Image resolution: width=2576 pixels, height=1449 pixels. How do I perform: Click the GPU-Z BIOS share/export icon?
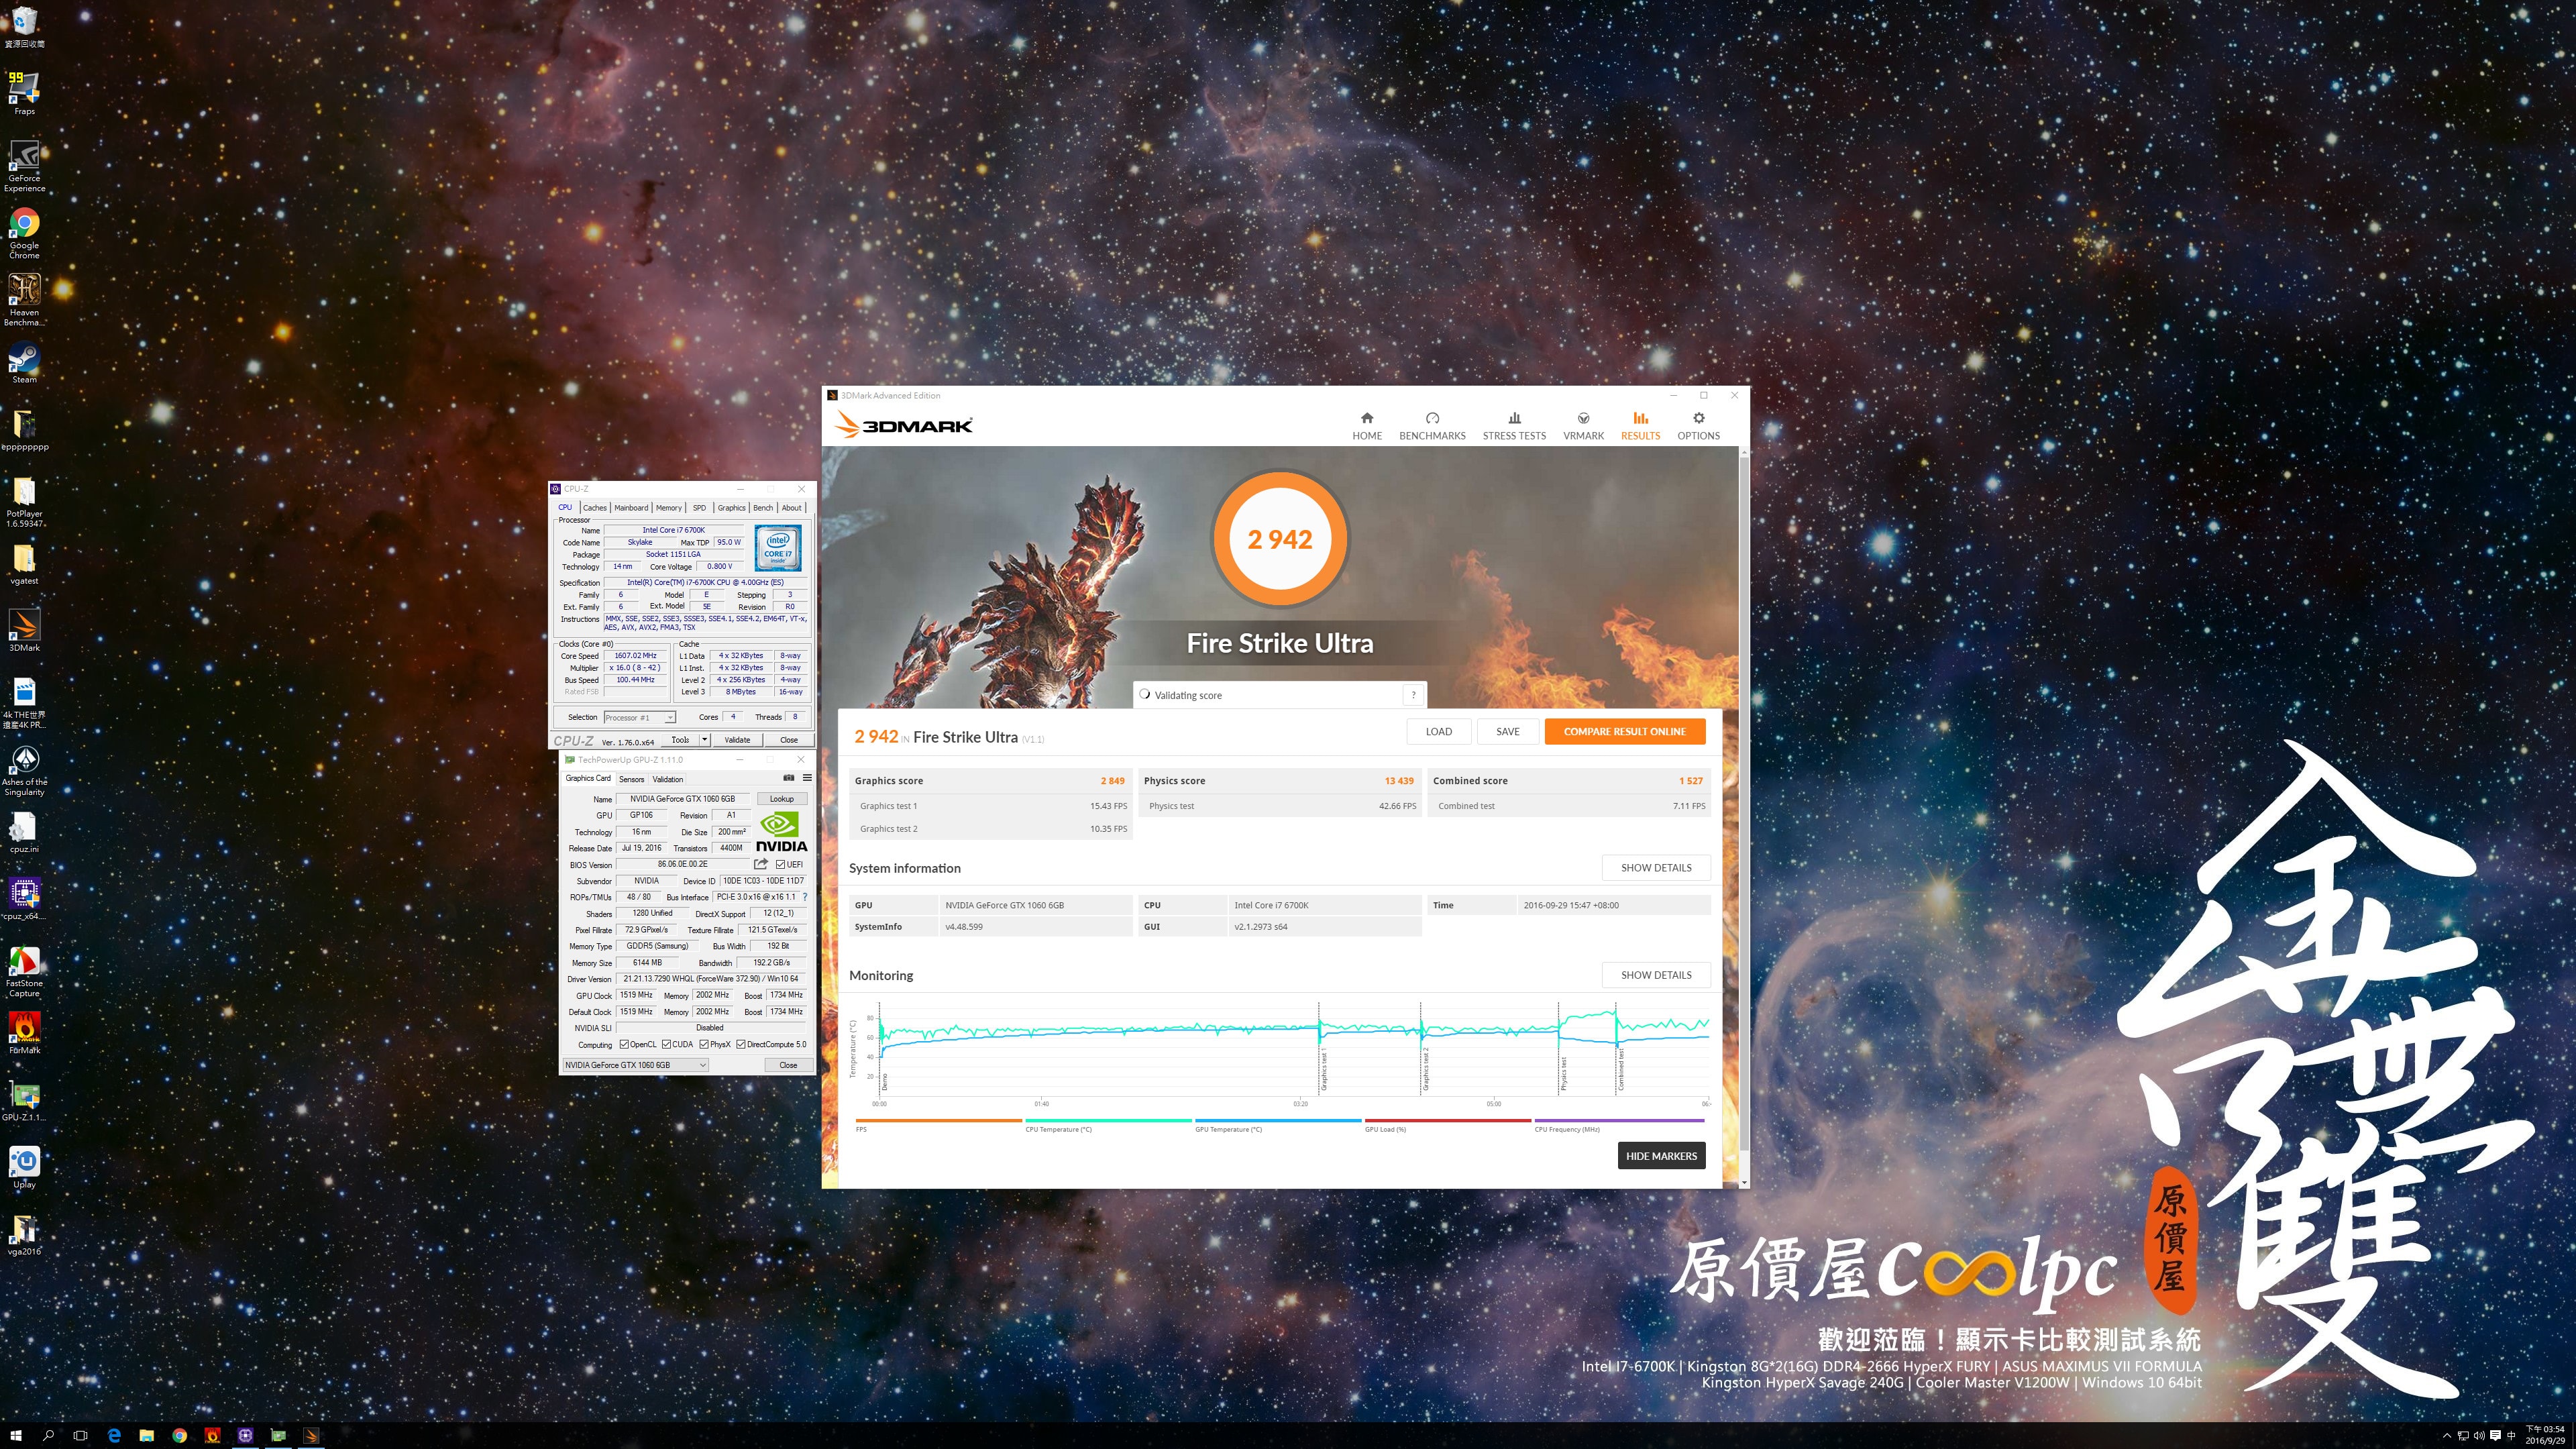tap(761, 864)
